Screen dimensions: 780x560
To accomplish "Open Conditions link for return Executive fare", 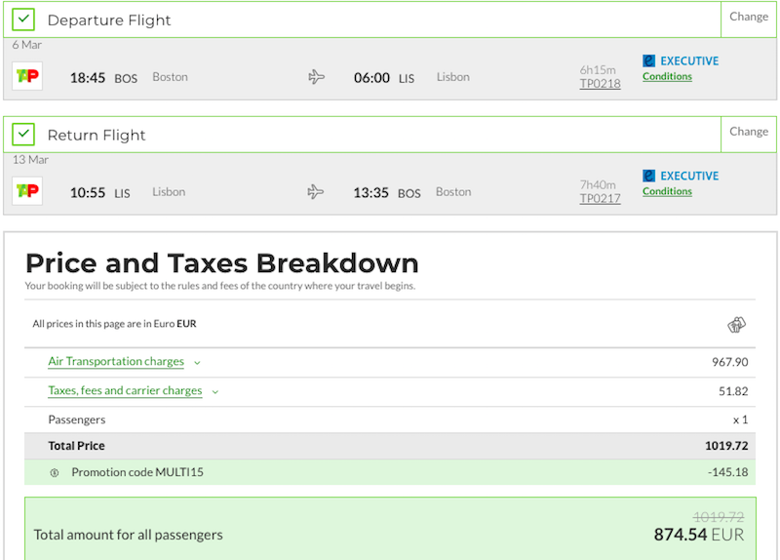I will click(x=667, y=191).
